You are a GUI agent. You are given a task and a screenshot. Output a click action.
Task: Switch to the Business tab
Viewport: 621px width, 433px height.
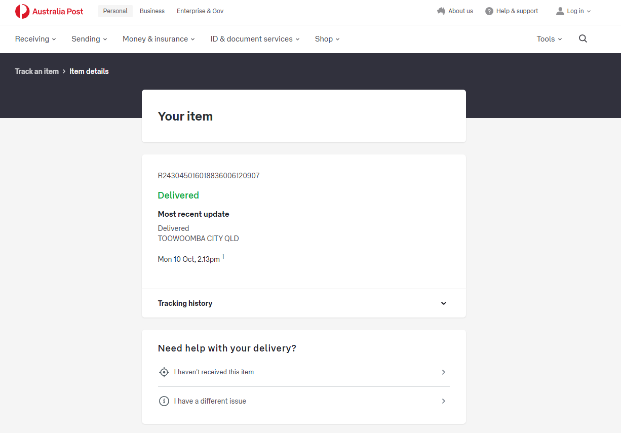point(152,11)
